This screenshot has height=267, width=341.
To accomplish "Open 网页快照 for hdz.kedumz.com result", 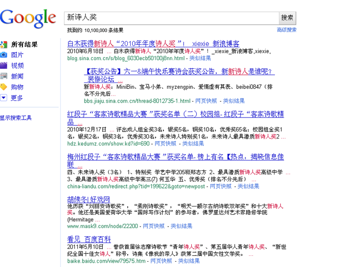I will (x=165, y=144).
